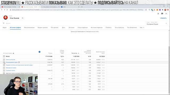Click the filter icon in filter bar

pos(3,23)
